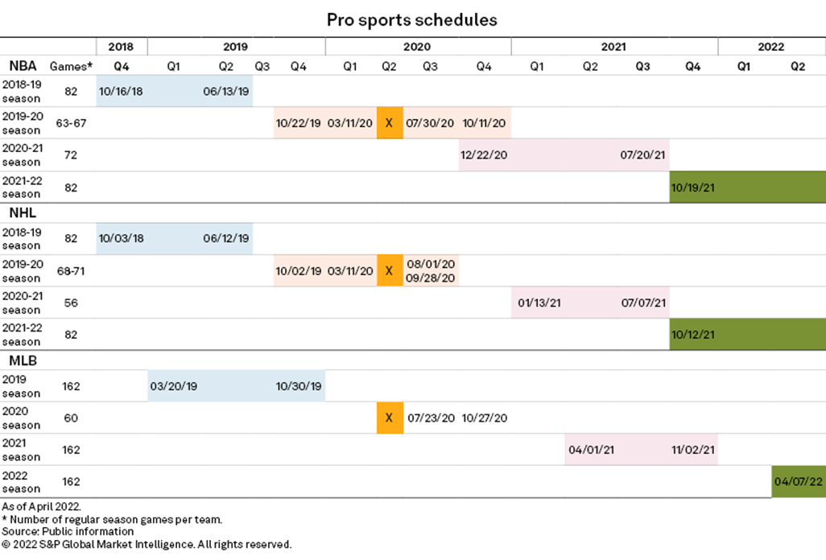Click the S&P Global copyright notice

pyautogui.click(x=145, y=545)
